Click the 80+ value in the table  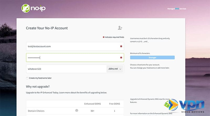(x=93, y=111)
